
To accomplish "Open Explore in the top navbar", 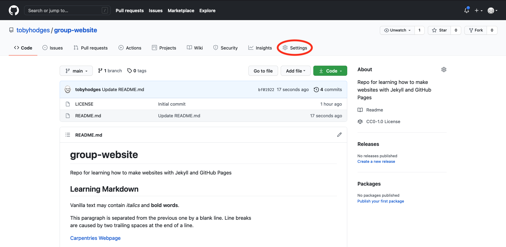I will point(207,11).
